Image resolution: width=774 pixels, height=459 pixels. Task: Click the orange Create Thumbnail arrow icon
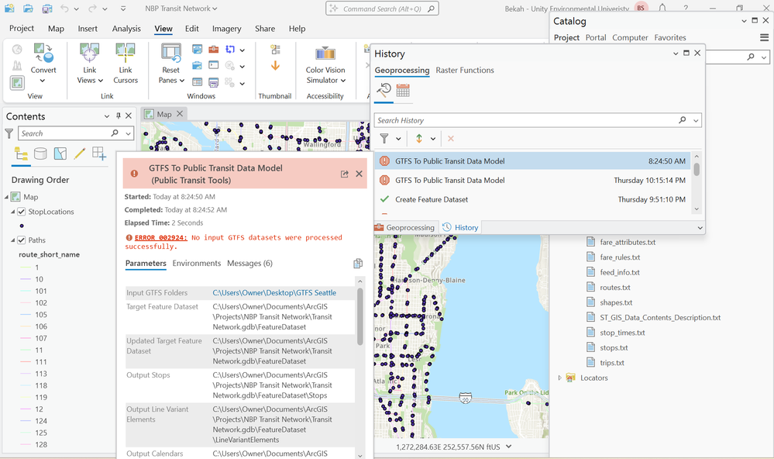(x=276, y=66)
